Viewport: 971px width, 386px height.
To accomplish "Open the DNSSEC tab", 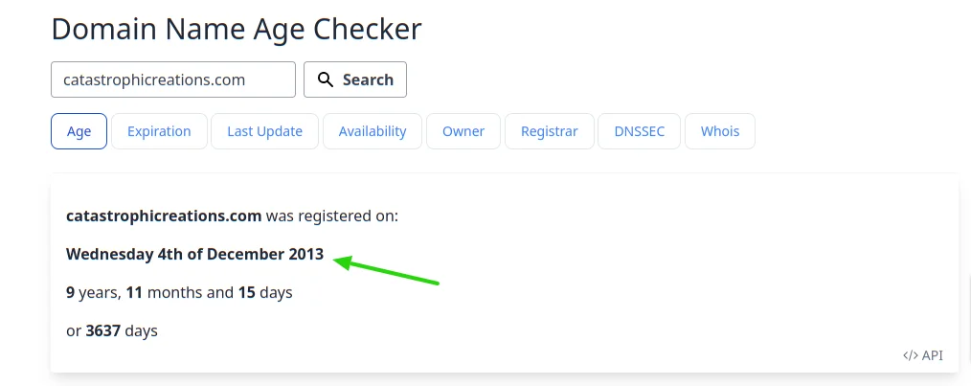I will (x=640, y=131).
